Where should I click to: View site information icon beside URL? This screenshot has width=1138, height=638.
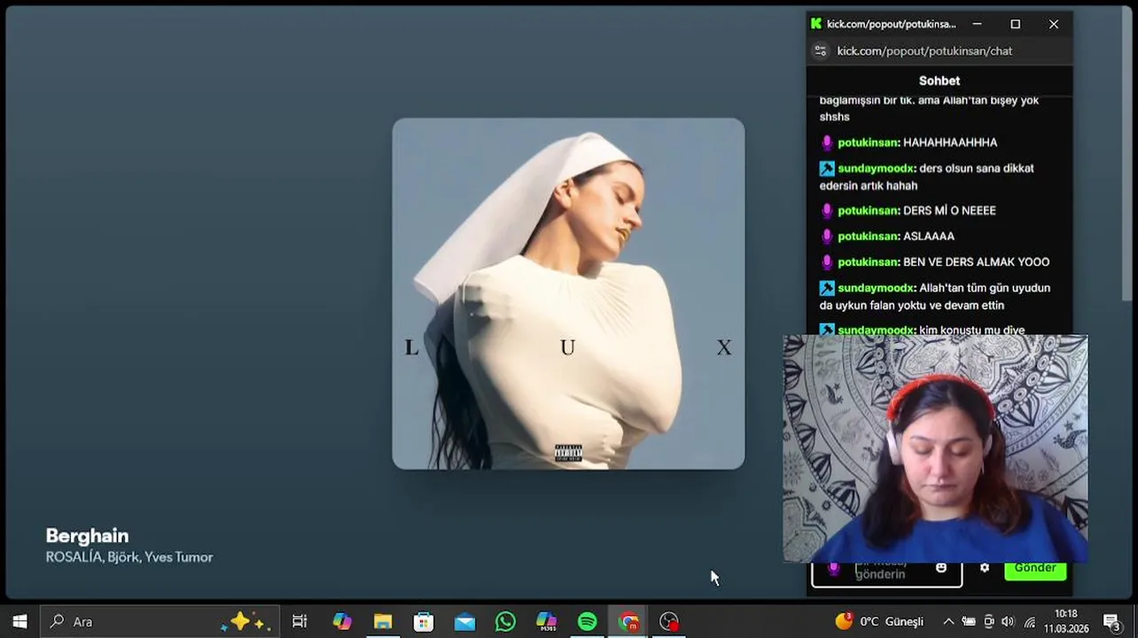821,51
